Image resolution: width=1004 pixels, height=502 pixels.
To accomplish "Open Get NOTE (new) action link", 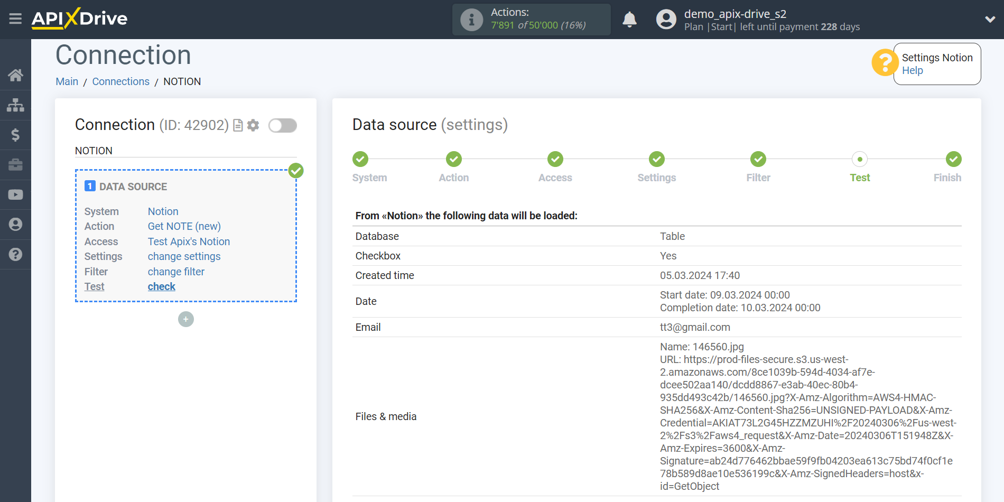I will [184, 226].
